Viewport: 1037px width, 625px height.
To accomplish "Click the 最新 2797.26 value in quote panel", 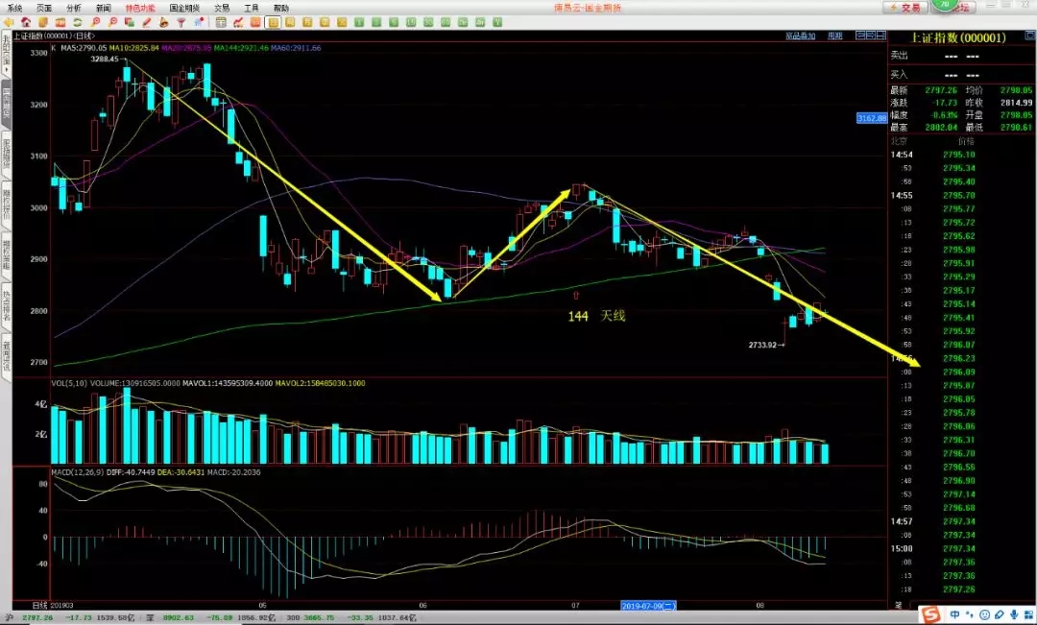I will 941,90.
